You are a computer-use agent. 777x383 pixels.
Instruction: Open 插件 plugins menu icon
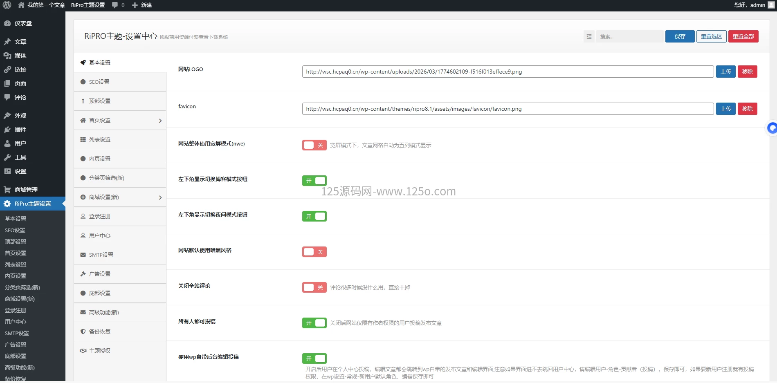point(7,130)
